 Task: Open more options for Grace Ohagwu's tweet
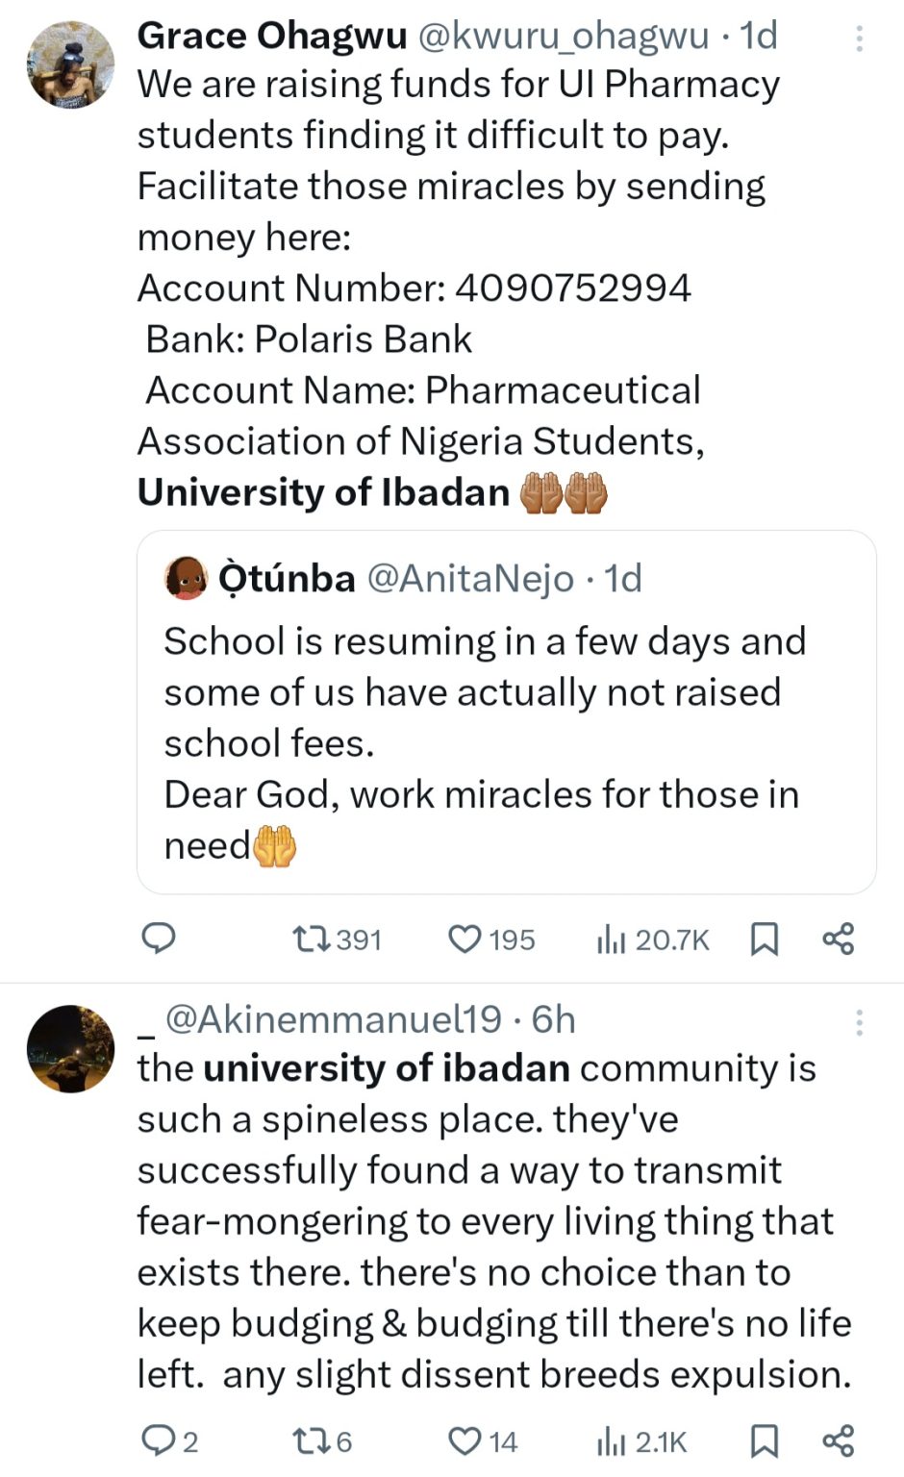point(859,38)
